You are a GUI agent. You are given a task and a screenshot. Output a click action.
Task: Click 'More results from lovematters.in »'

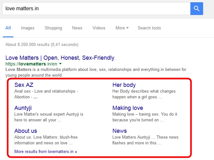[46, 151]
